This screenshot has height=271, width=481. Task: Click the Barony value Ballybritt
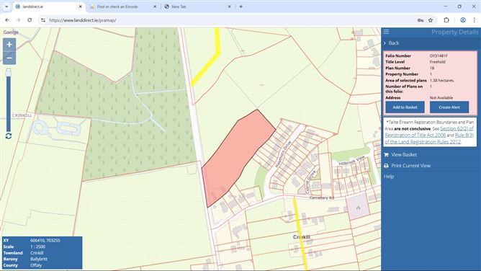point(39,259)
